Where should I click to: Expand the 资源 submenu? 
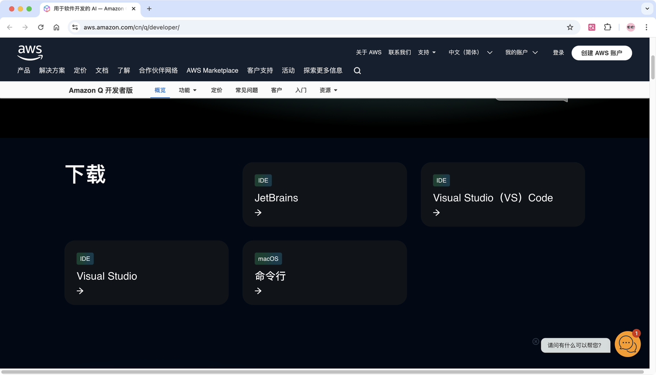tap(329, 90)
